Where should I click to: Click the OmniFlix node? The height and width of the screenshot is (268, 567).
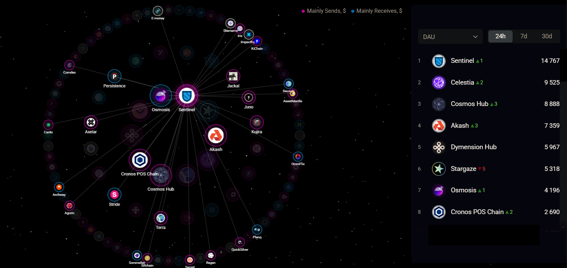click(298, 156)
